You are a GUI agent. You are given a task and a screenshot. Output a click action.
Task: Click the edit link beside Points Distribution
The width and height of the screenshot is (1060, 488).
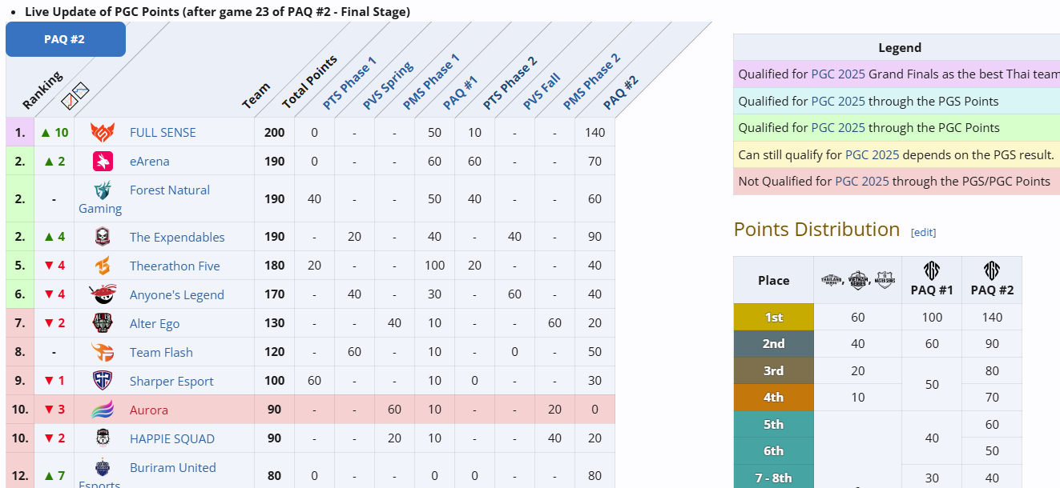(x=923, y=232)
